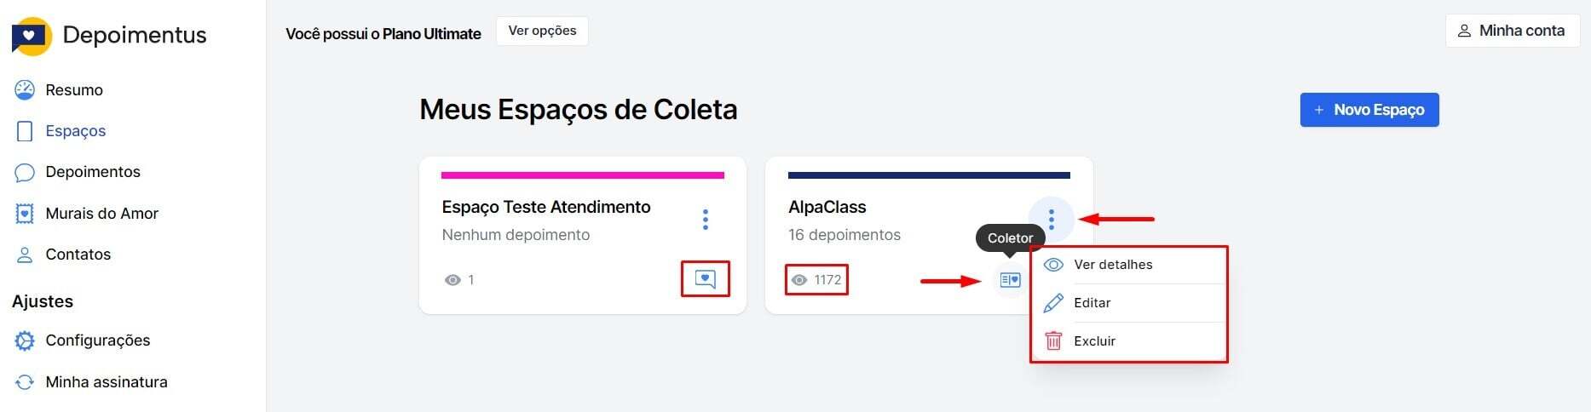Click the pink color bar on Espaço Teste
Image resolution: width=1591 pixels, height=412 pixels.
583,175
